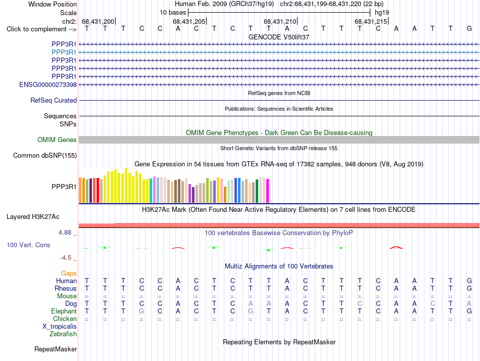Open the ENSG00000273398 gene track label

tap(48, 84)
